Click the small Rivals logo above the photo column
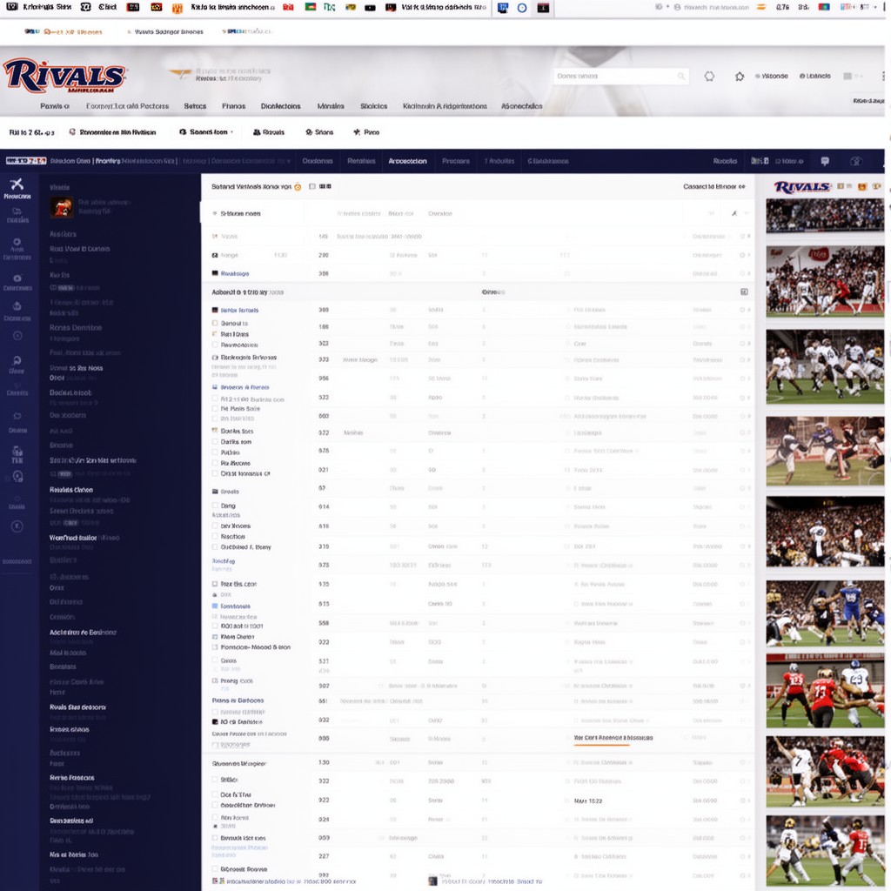The image size is (891, 891). tap(802, 187)
